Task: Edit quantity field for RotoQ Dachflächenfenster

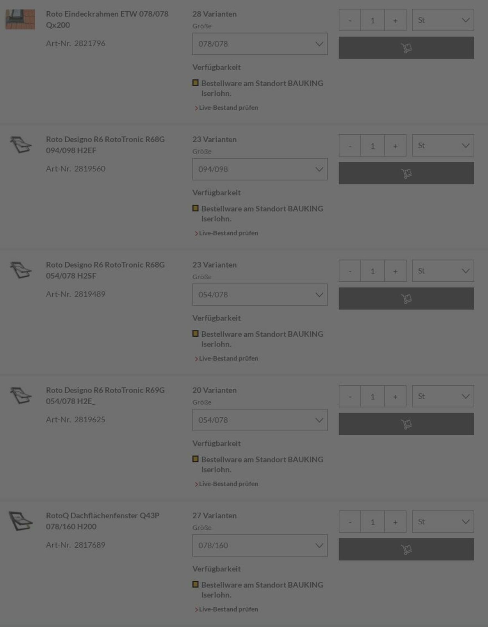Action: (x=372, y=522)
